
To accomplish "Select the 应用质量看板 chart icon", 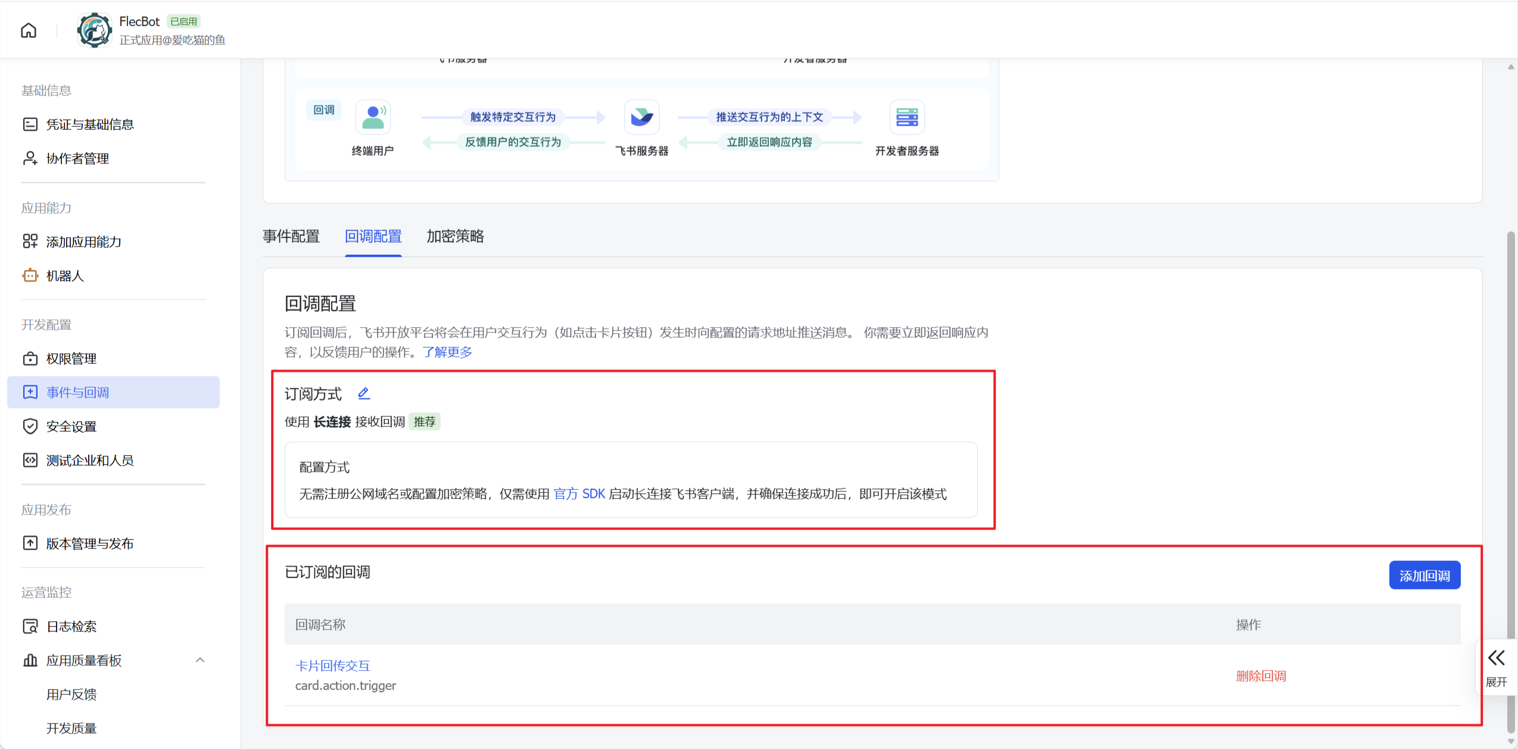I will click(x=30, y=660).
